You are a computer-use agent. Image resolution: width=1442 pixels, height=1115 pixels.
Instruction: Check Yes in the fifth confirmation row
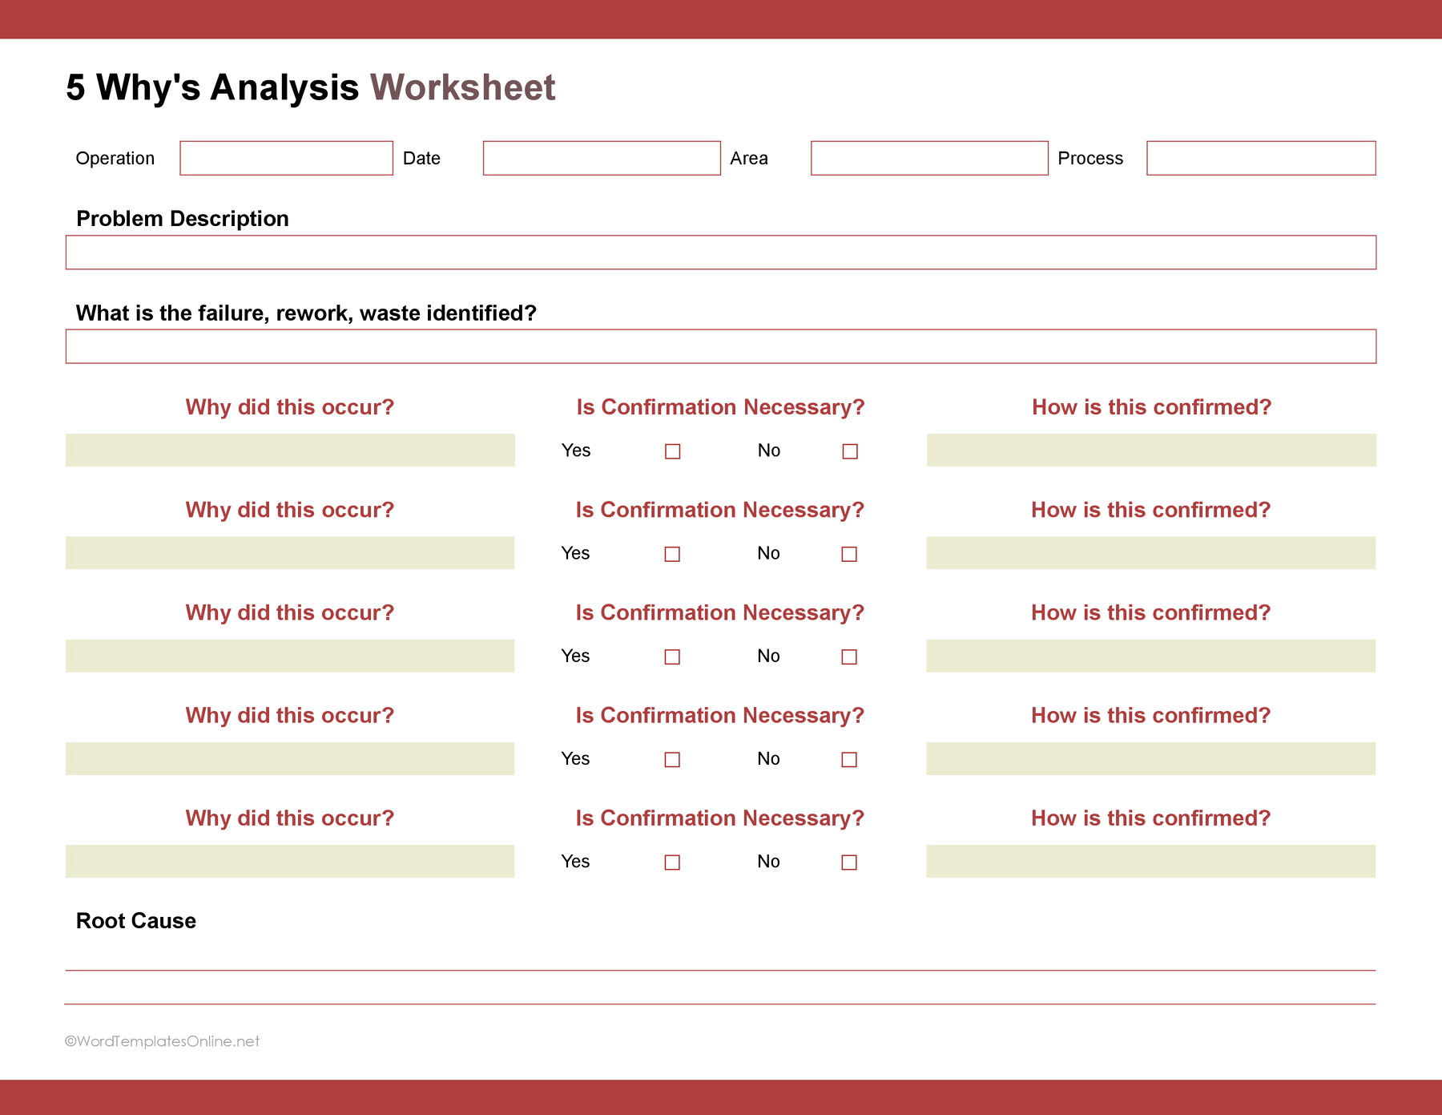pyautogui.click(x=672, y=862)
